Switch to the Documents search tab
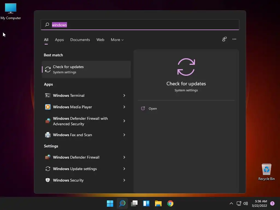The width and height of the screenshot is (280, 210). (80, 40)
